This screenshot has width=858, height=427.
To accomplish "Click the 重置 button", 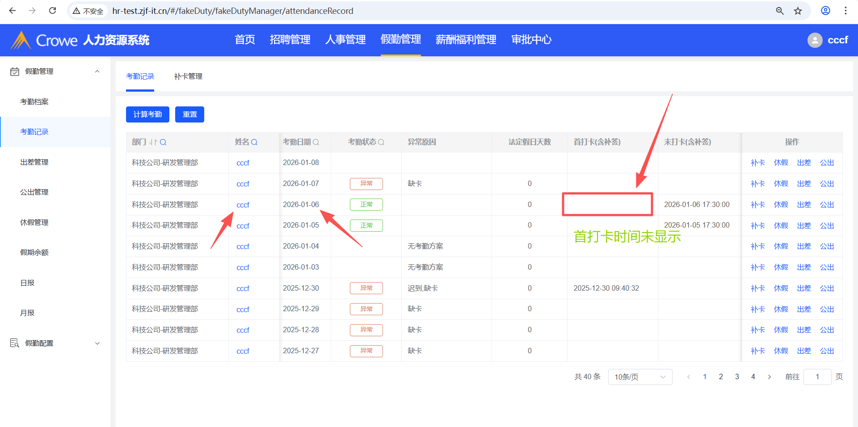I will (189, 114).
